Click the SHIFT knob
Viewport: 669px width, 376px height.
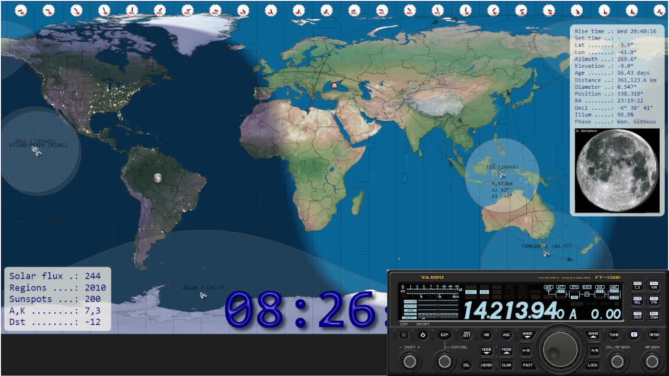[410, 361]
